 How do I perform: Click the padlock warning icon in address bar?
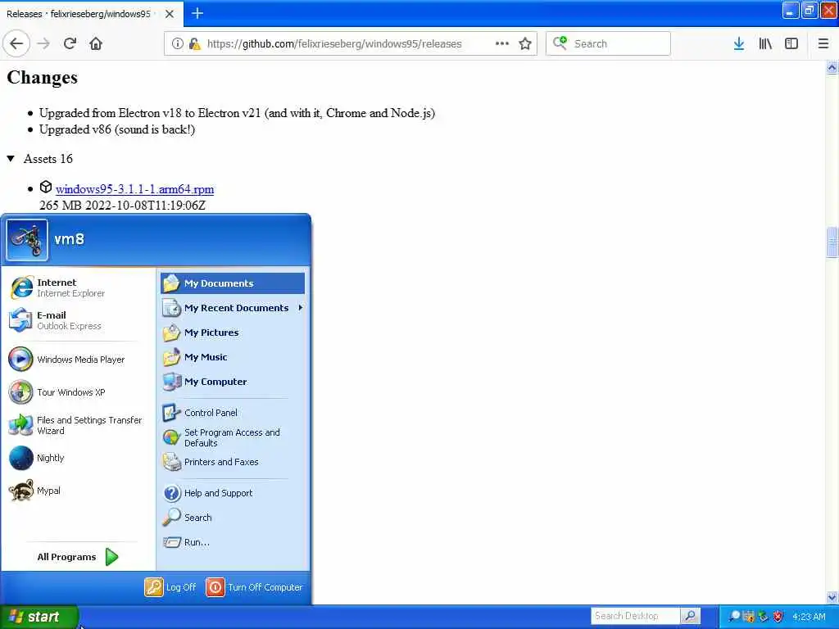click(195, 44)
